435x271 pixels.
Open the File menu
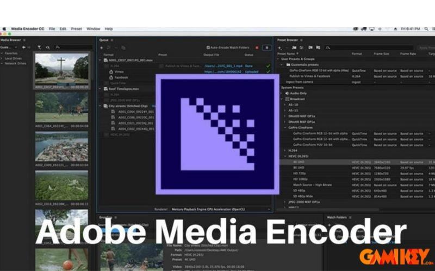52,29
